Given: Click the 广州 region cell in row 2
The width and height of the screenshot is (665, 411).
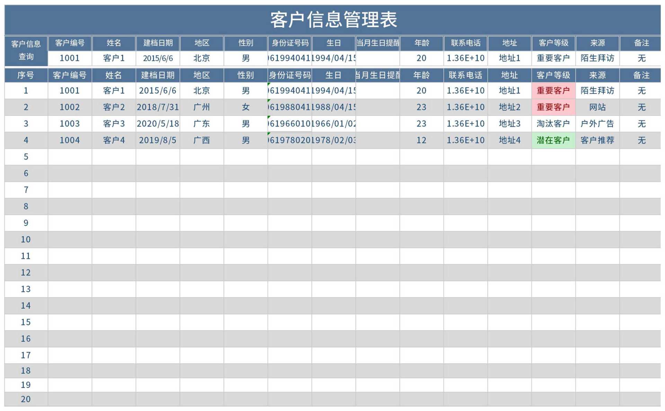Looking at the screenshot, I should click(202, 107).
